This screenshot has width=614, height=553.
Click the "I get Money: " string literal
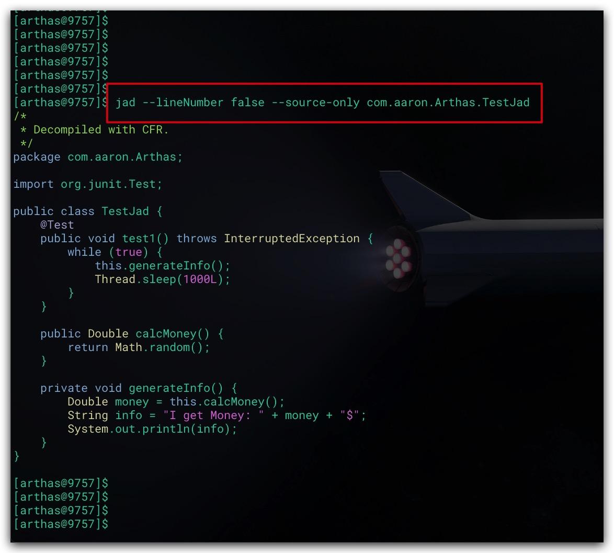coord(213,415)
